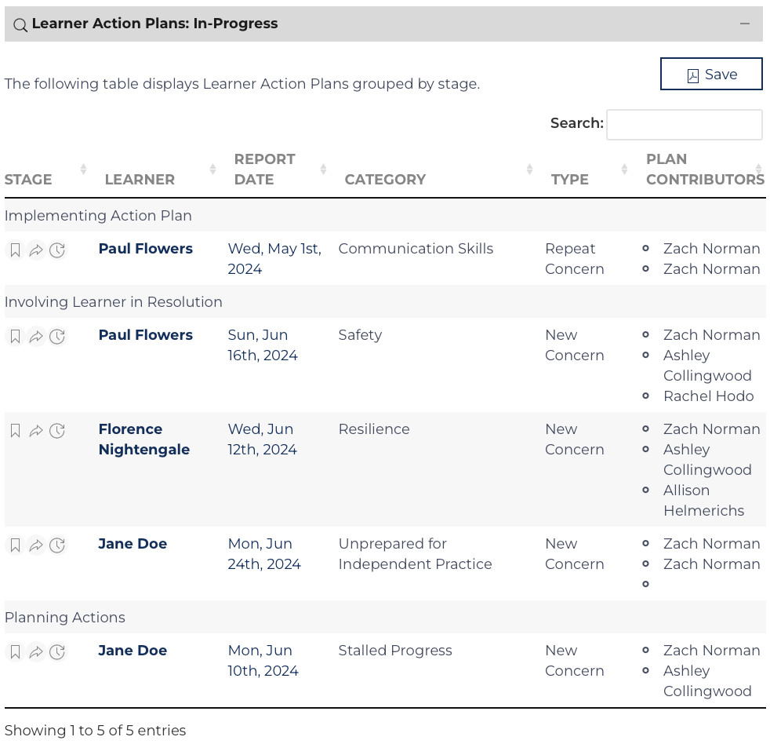Viewport: 770px width, 744px height.
Task: Click the Save button to export PDF
Action: pos(711,74)
